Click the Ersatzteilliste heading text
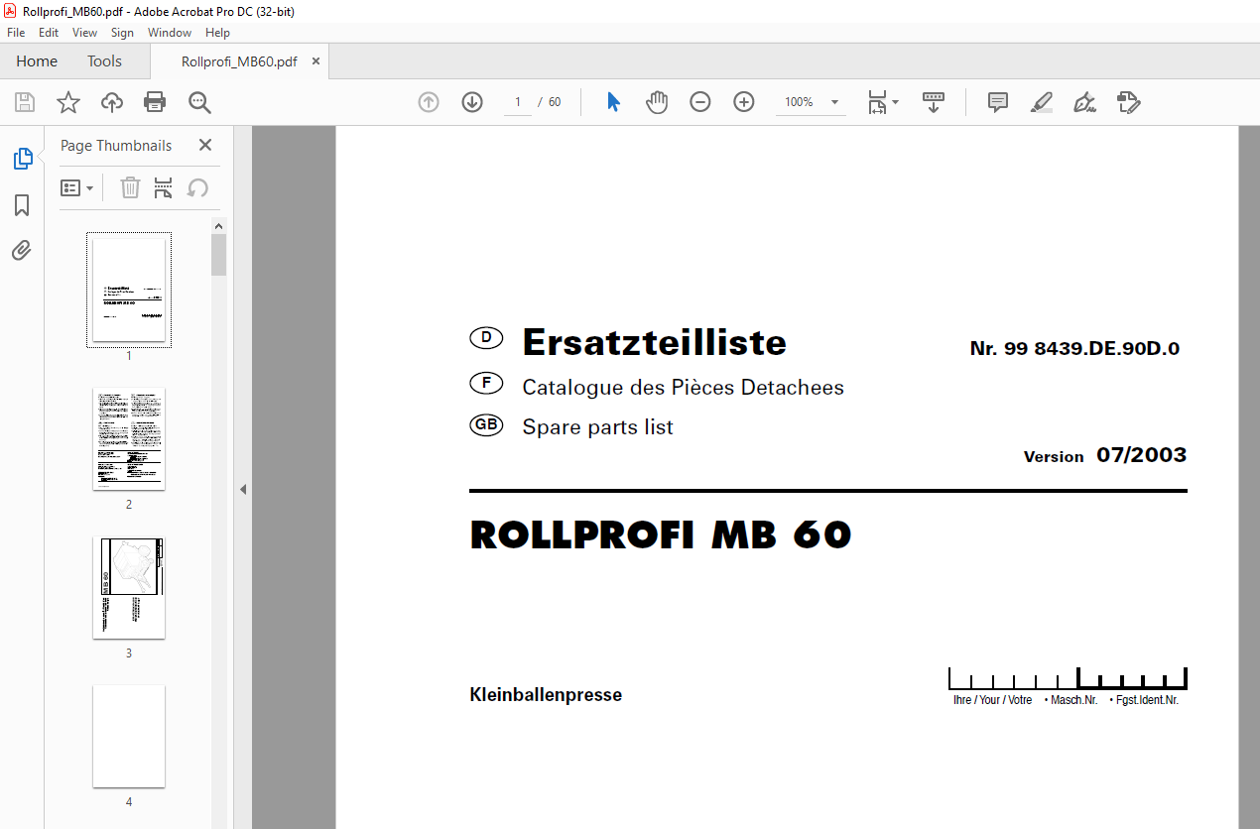Image resolution: width=1260 pixels, height=829 pixels. pyautogui.click(x=654, y=342)
